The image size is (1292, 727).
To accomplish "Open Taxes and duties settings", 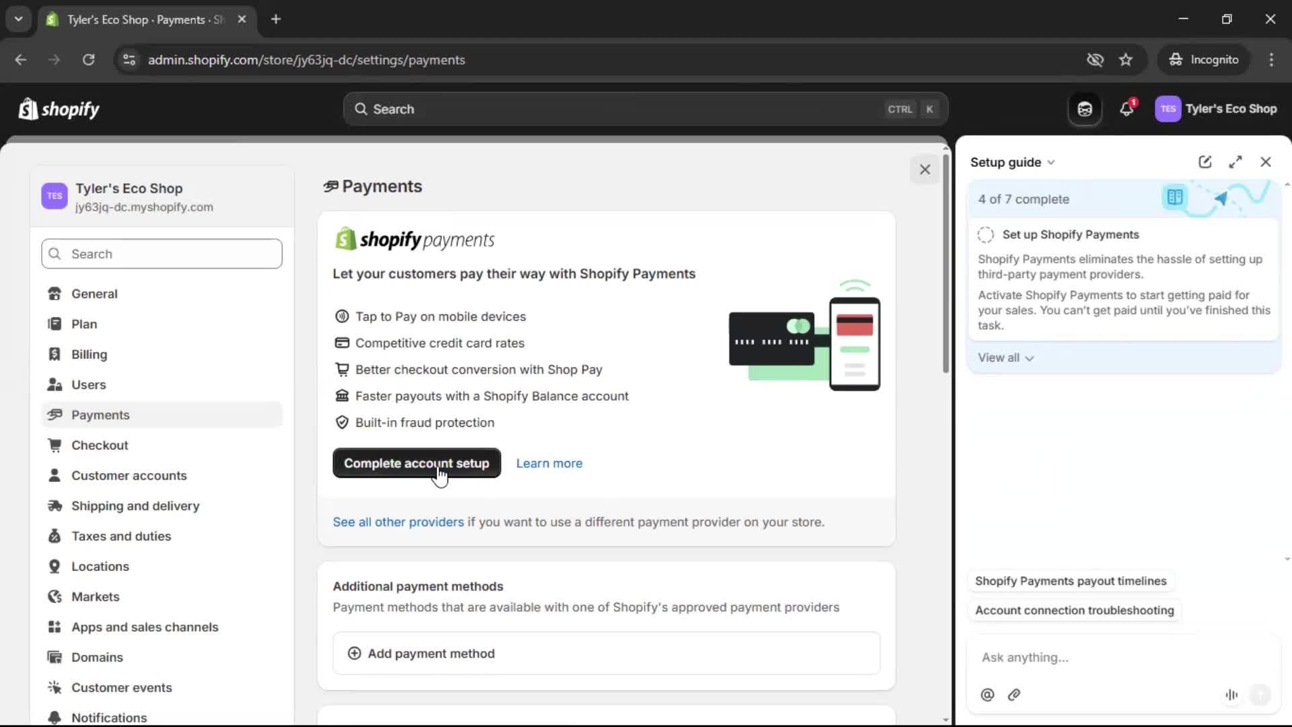I will coord(121,536).
